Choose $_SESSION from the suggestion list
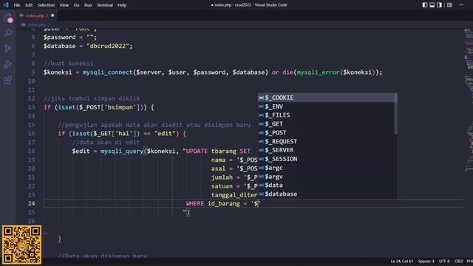Screen dimensions: 473x266 [327, 159]
